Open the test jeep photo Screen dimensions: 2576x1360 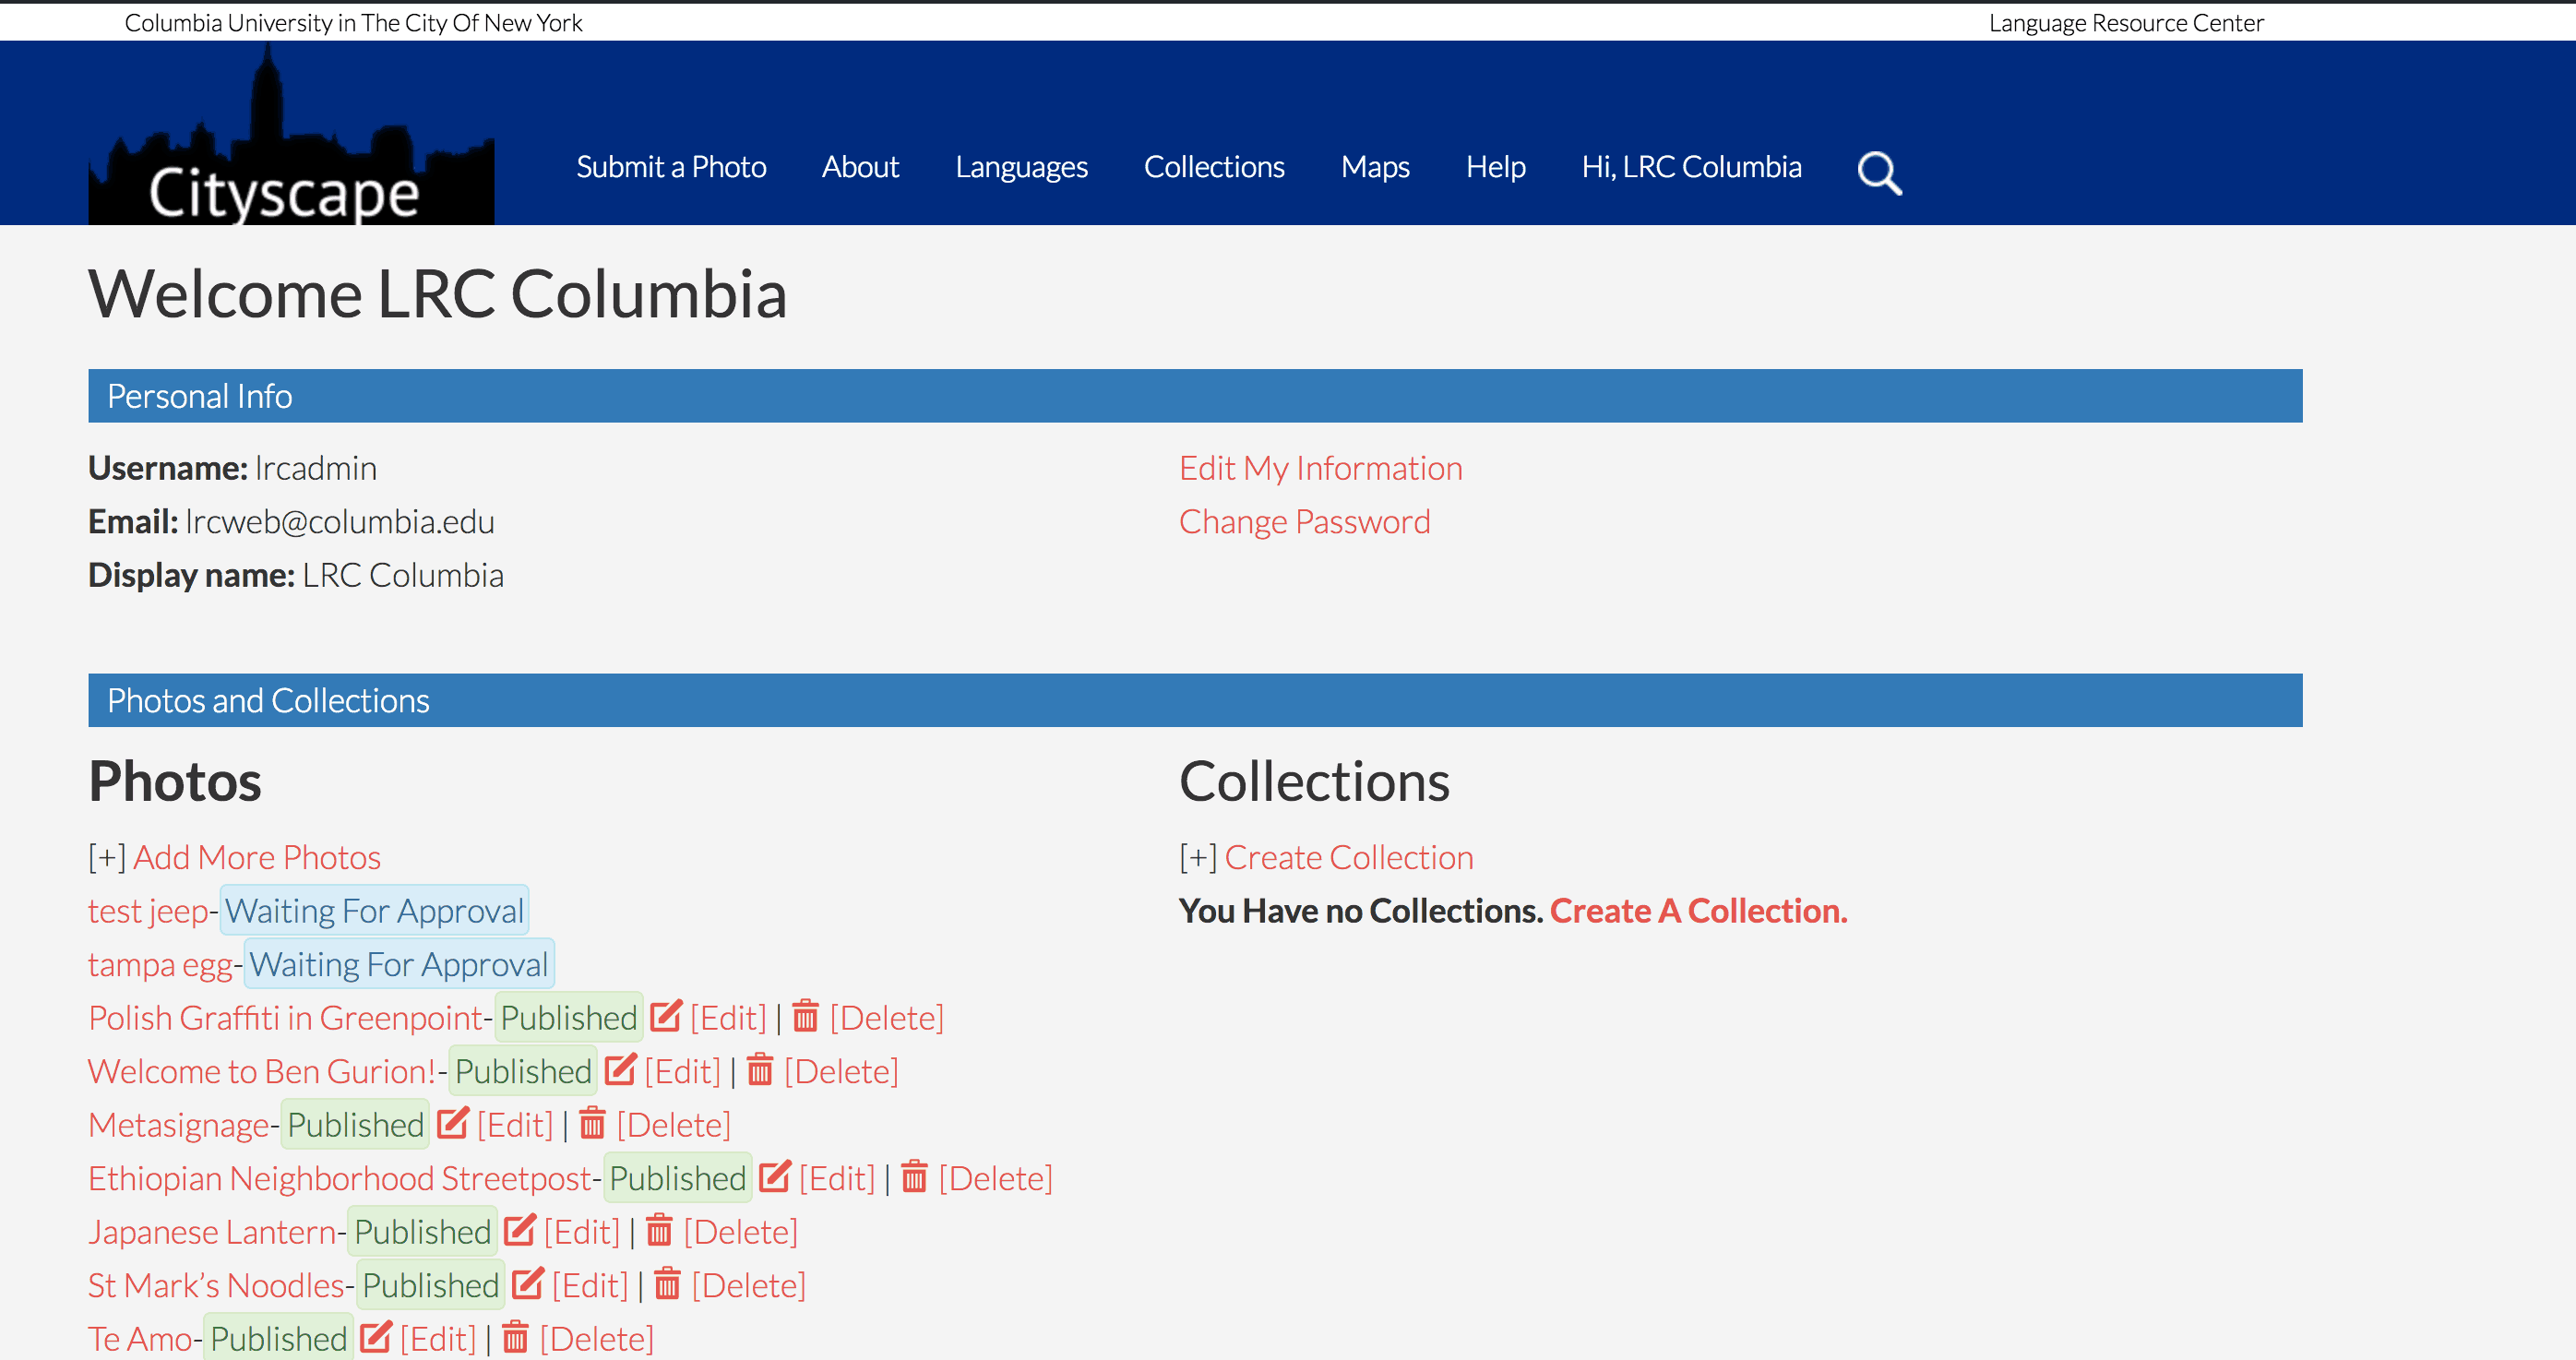coord(148,911)
